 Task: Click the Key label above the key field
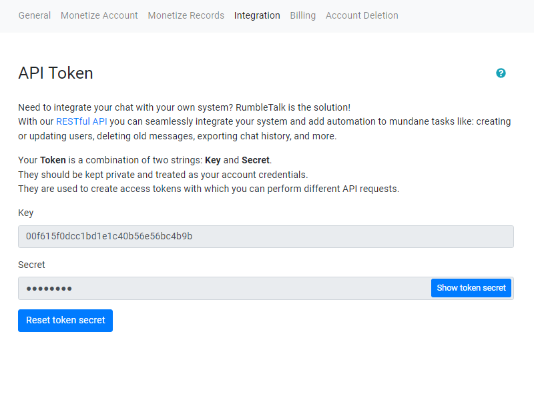[26, 213]
